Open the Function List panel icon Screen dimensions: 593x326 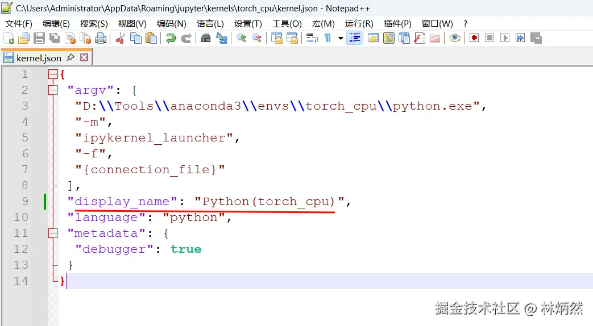(420, 38)
